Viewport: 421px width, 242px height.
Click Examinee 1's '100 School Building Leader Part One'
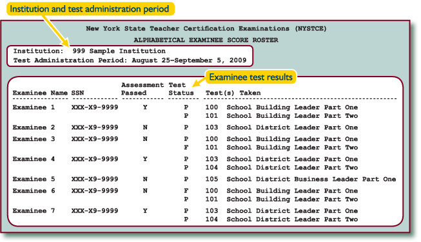[282, 107]
